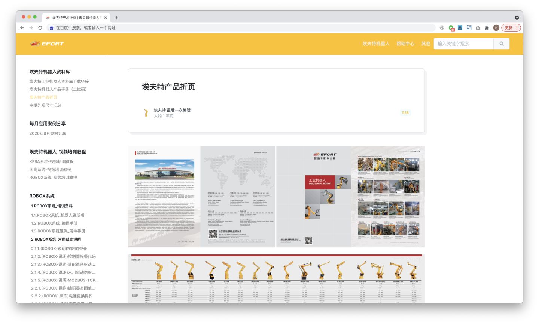Screen dimensions: 539x324
Task: Click the green Y extension icon
Action: click(451, 28)
